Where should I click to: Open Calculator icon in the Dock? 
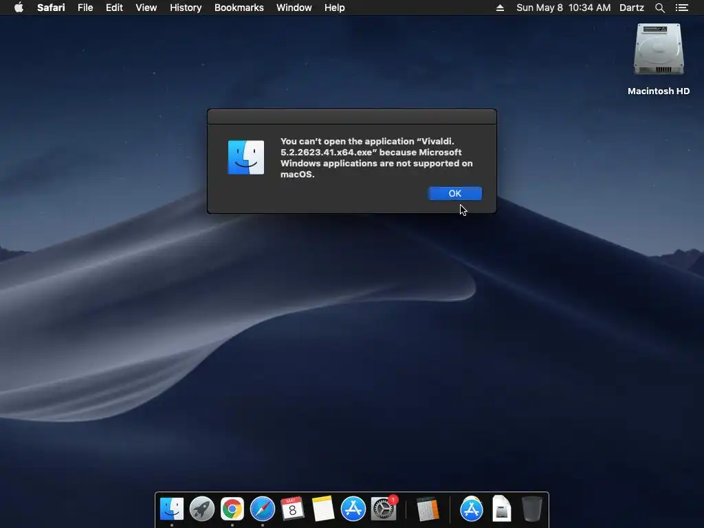click(427, 510)
